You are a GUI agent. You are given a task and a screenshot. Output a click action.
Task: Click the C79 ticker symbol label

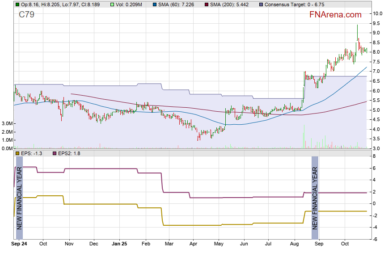pyautogui.click(x=26, y=15)
